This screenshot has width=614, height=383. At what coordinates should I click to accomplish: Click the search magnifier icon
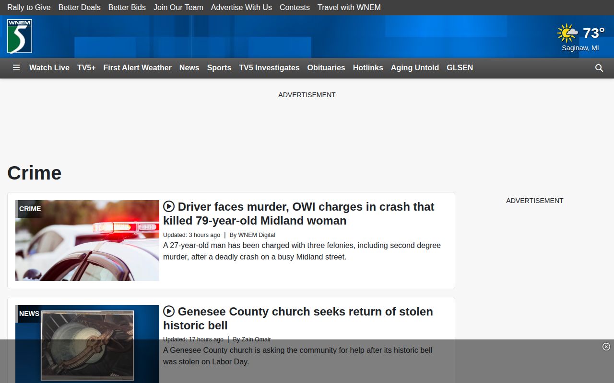pos(599,68)
